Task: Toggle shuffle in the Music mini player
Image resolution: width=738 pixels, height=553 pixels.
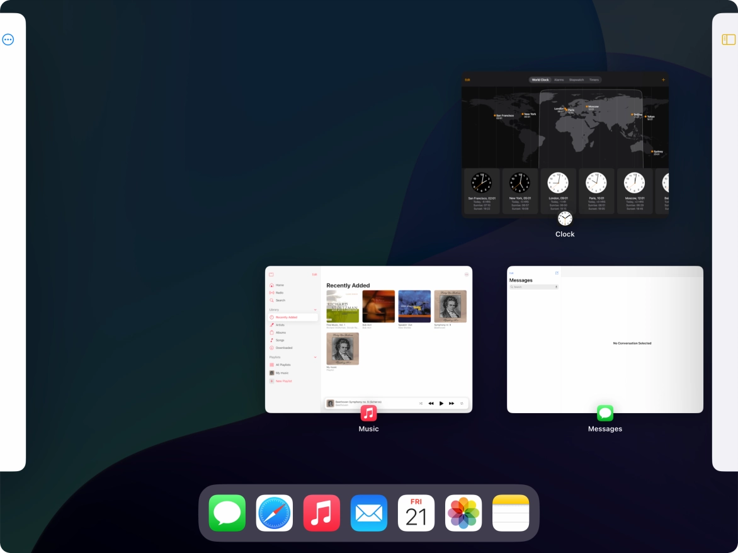Action: 421,403
